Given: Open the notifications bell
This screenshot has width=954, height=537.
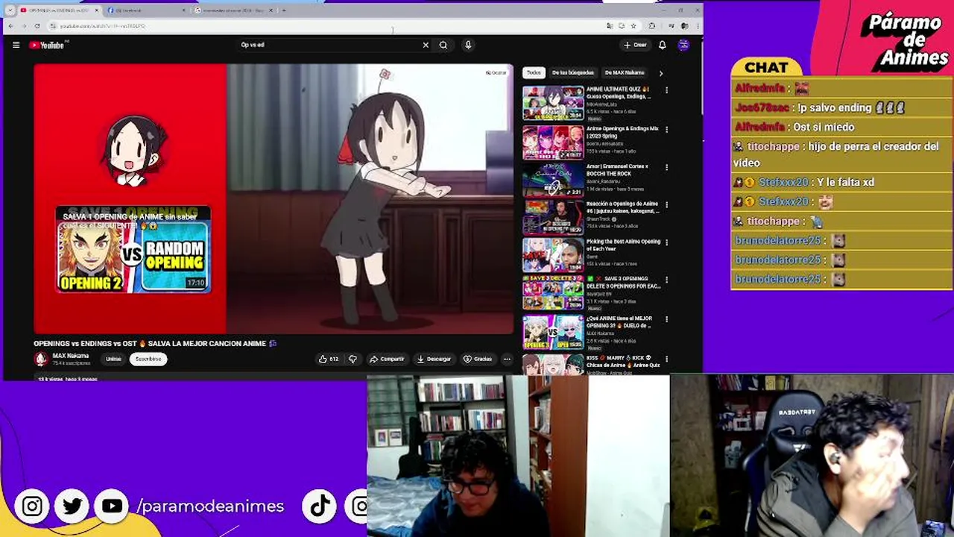Looking at the screenshot, I should coord(662,45).
